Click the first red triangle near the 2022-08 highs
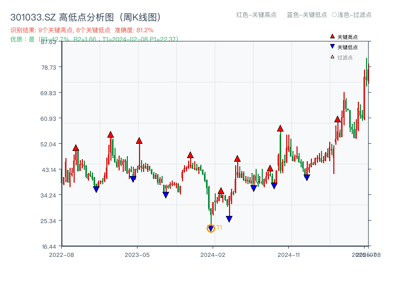 click(76, 148)
